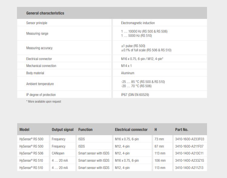Select HySense RS 510 in 106 mm row
The height and width of the screenshot is (178, 227).
[x=31, y=161]
